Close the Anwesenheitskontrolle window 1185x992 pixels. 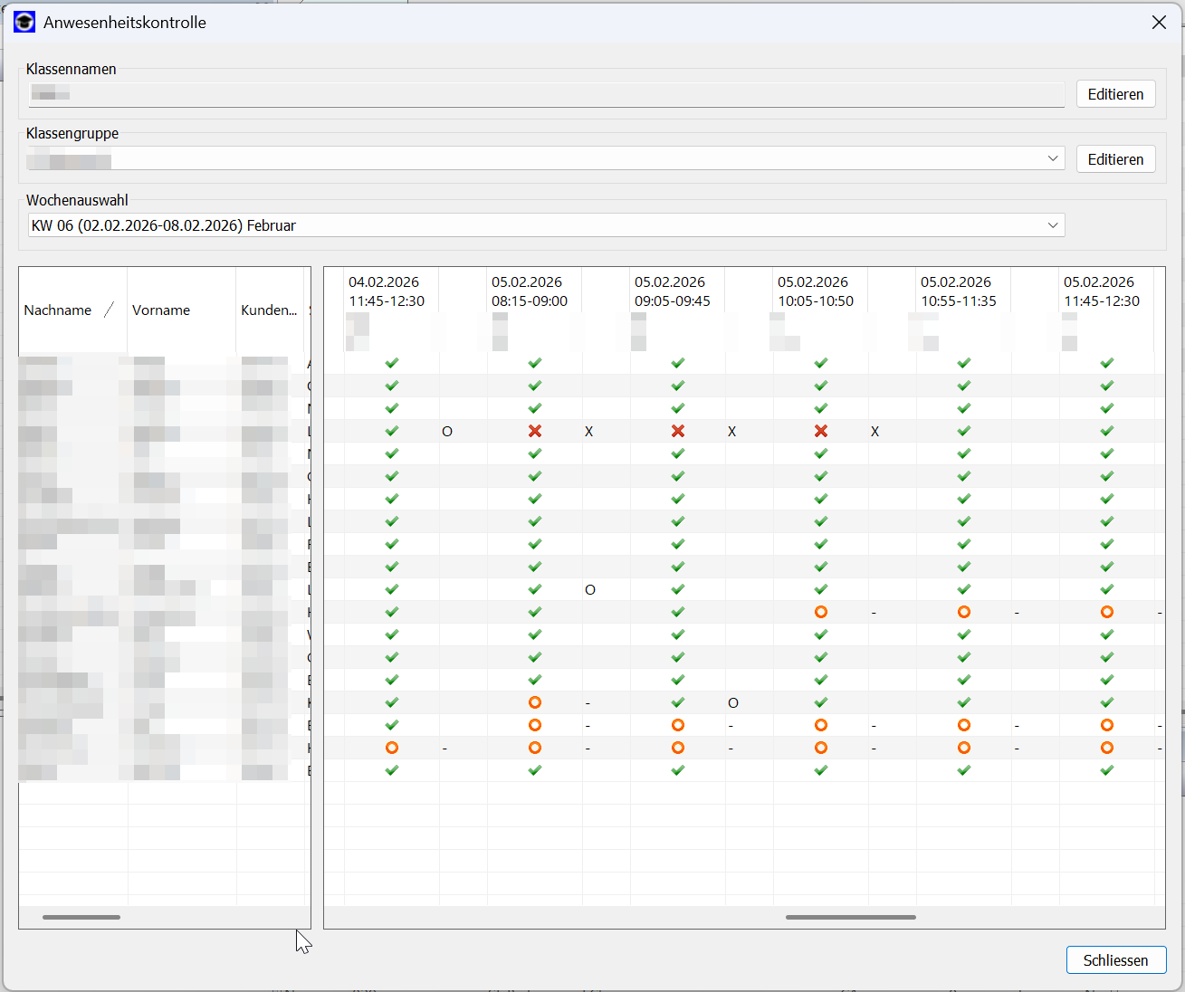pos(1159,23)
